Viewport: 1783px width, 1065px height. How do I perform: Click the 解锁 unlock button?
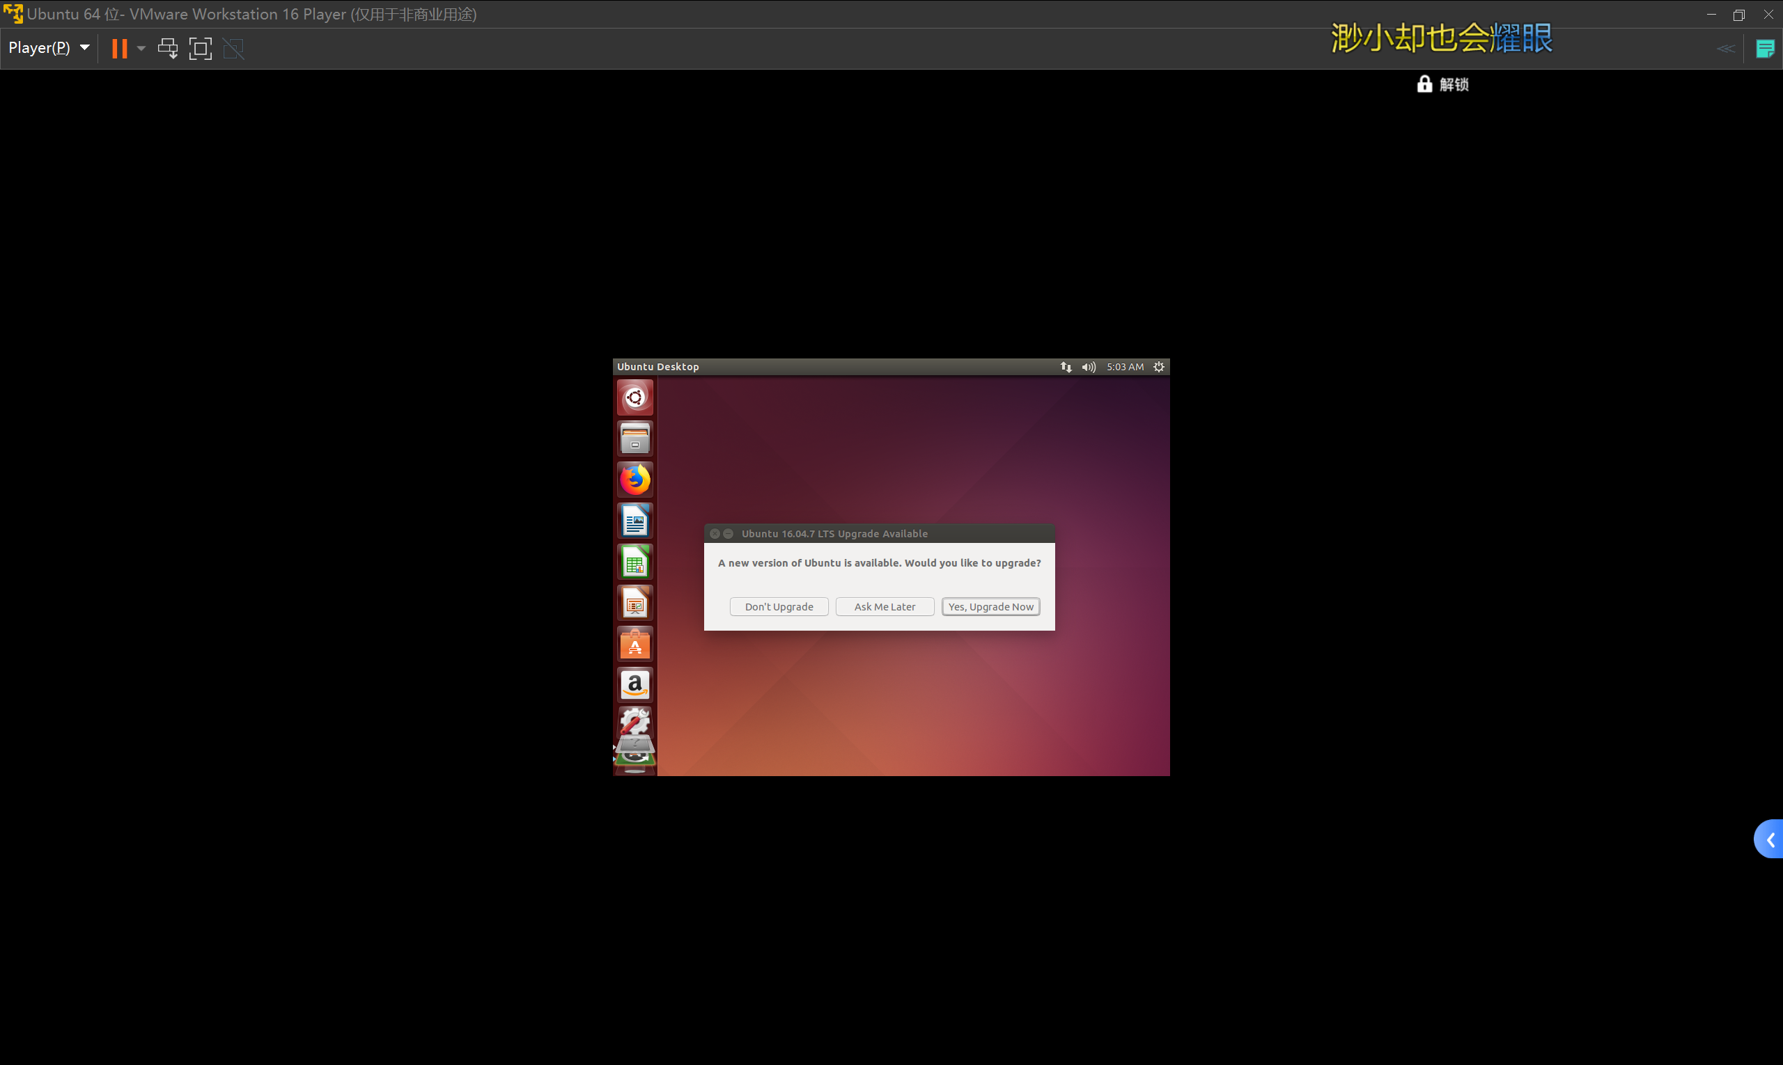click(1442, 84)
